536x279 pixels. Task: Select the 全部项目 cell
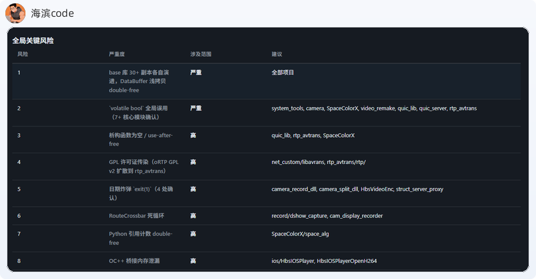click(283, 72)
